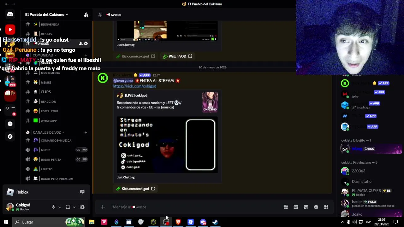Show hidden system tray icons
Viewport: 404px width, 227px height.
(x=342, y=222)
